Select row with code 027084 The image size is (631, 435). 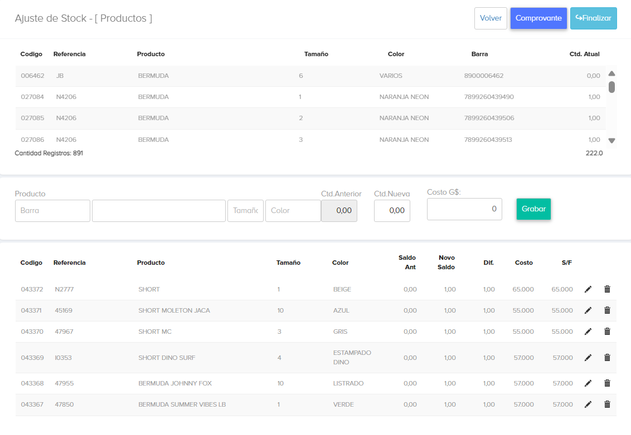[310, 97]
